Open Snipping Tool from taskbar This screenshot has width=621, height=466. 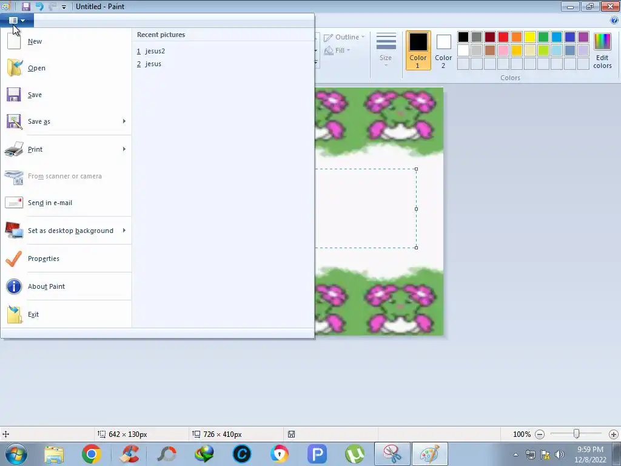point(392,454)
